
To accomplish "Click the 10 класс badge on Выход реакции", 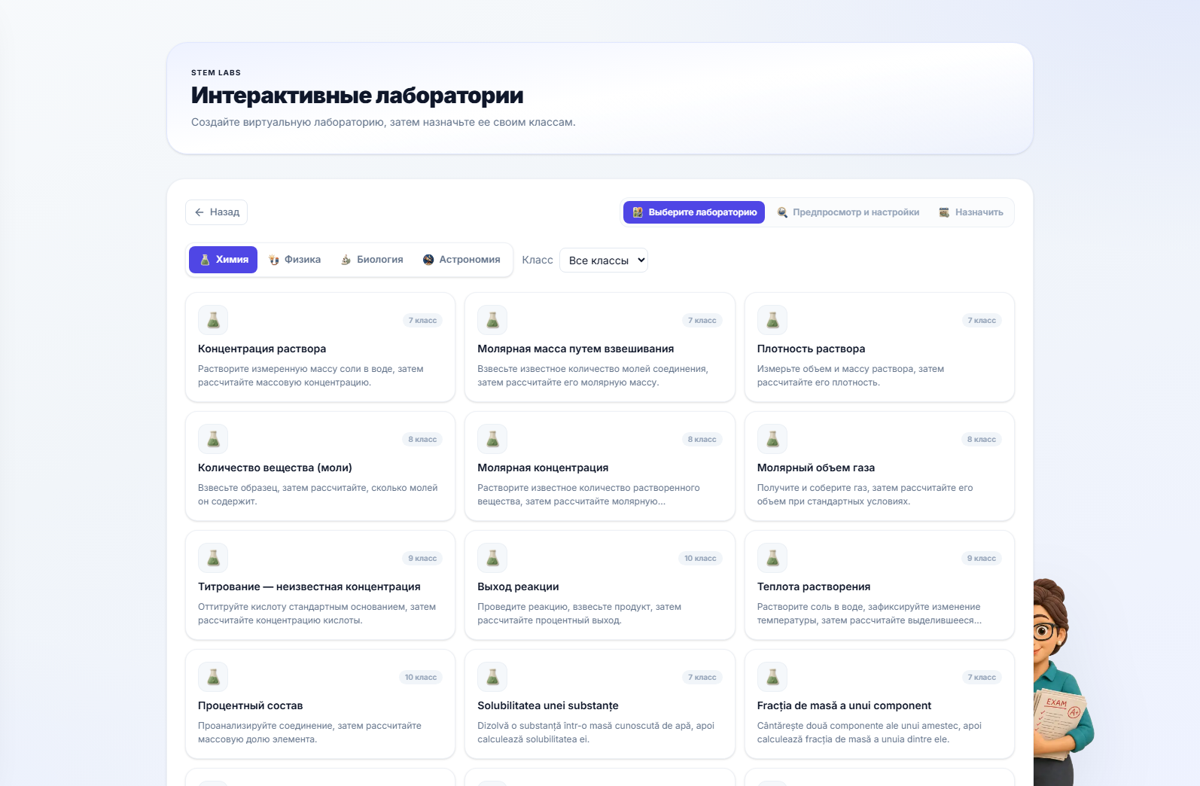I will click(700, 559).
